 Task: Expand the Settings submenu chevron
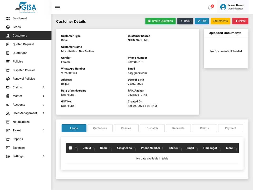[x=44, y=156]
